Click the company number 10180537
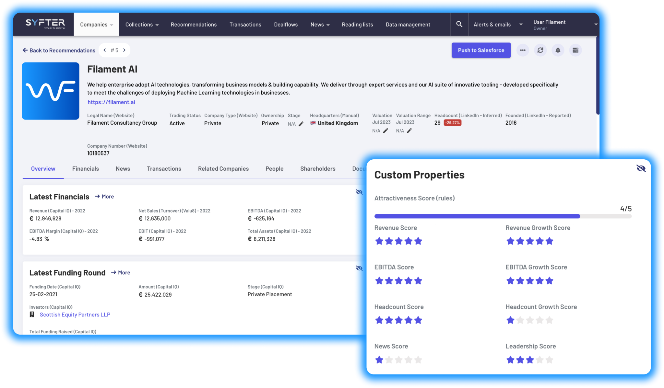The height and width of the screenshot is (388, 664). coord(98,153)
